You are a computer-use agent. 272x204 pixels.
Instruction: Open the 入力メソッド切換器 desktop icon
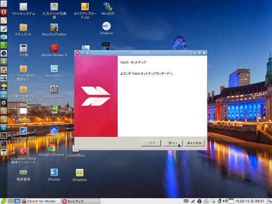click(54, 11)
